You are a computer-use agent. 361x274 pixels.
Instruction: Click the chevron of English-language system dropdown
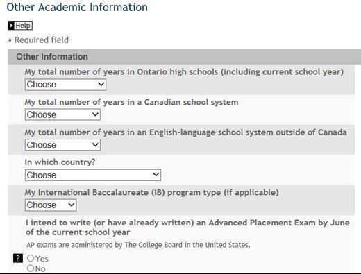click(95, 144)
